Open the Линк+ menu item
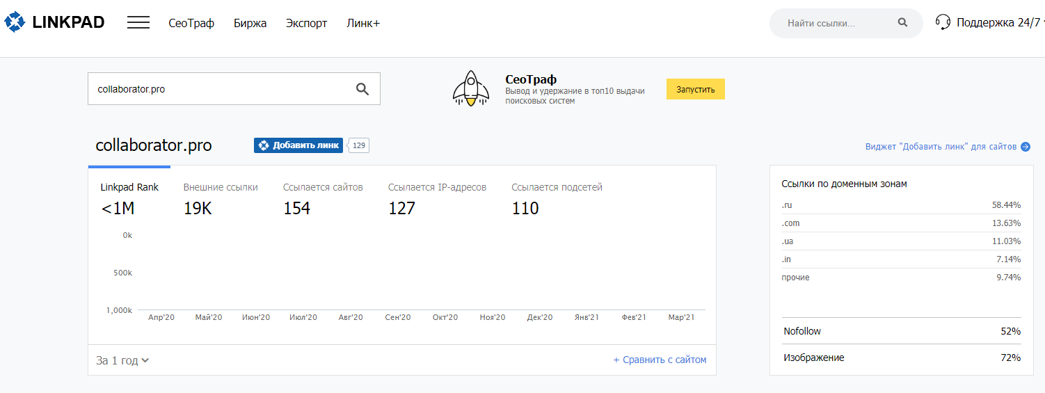 pyautogui.click(x=363, y=23)
